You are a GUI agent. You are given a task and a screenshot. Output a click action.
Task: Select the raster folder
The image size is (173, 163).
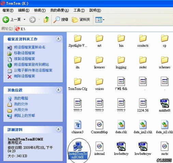coord(143,60)
